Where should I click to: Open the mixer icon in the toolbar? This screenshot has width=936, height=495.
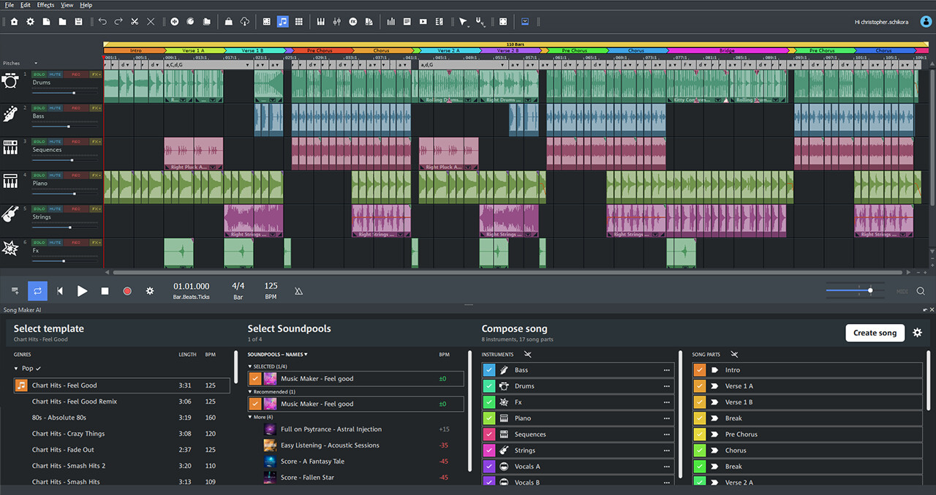click(338, 21)
